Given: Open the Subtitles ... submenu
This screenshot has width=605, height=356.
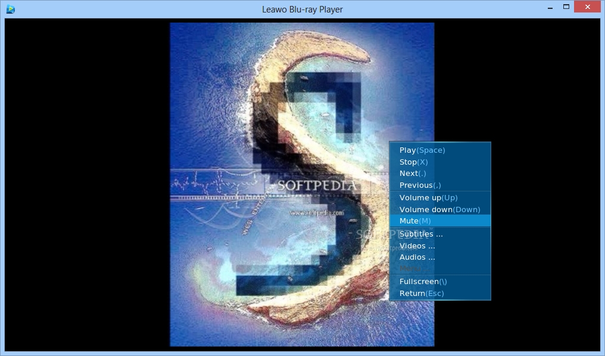Looking at the screenshot, I should 440,234.
